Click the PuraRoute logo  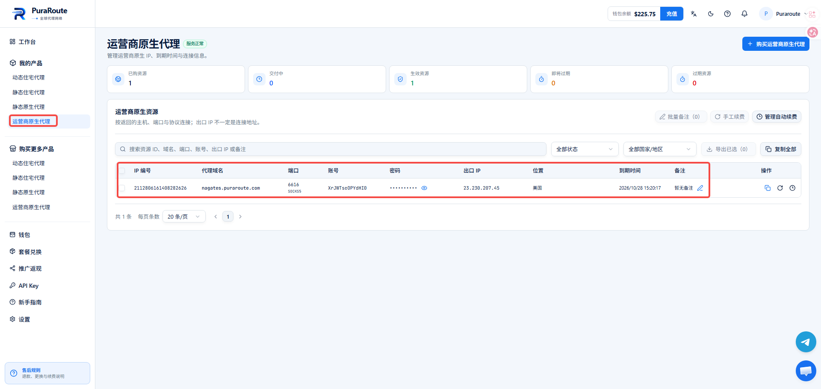pyautogui.click(x=40, y=14)
